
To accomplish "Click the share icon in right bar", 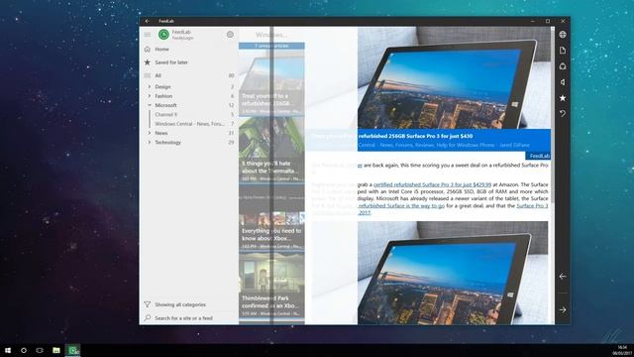I will click(x=563, y=66).
